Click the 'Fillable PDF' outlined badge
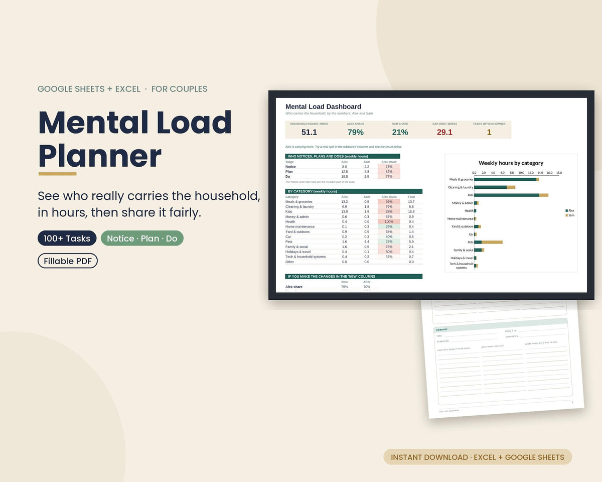602x482 pixels. (x=68, y=261)
